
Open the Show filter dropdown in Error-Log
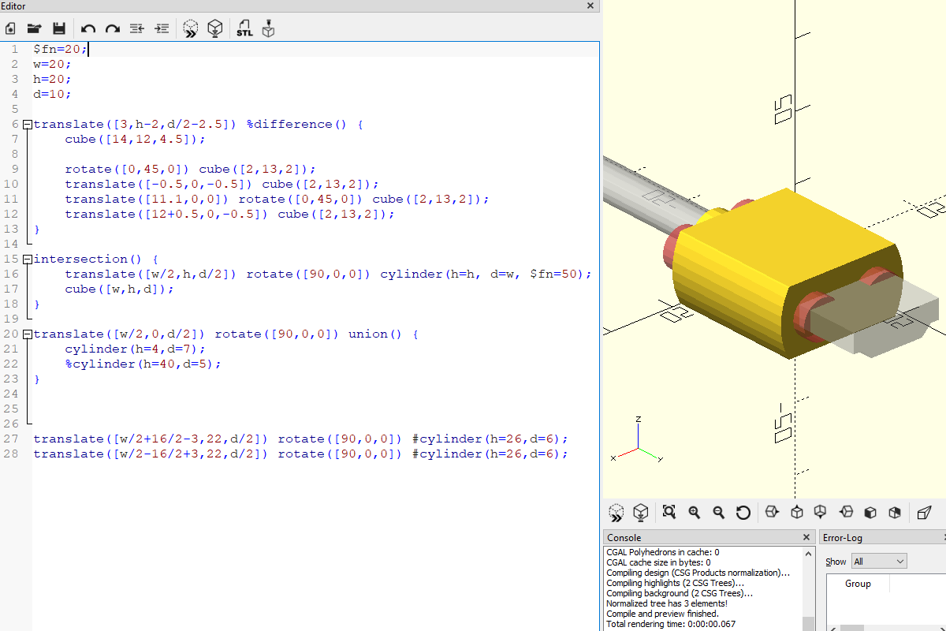click(879, 562)
